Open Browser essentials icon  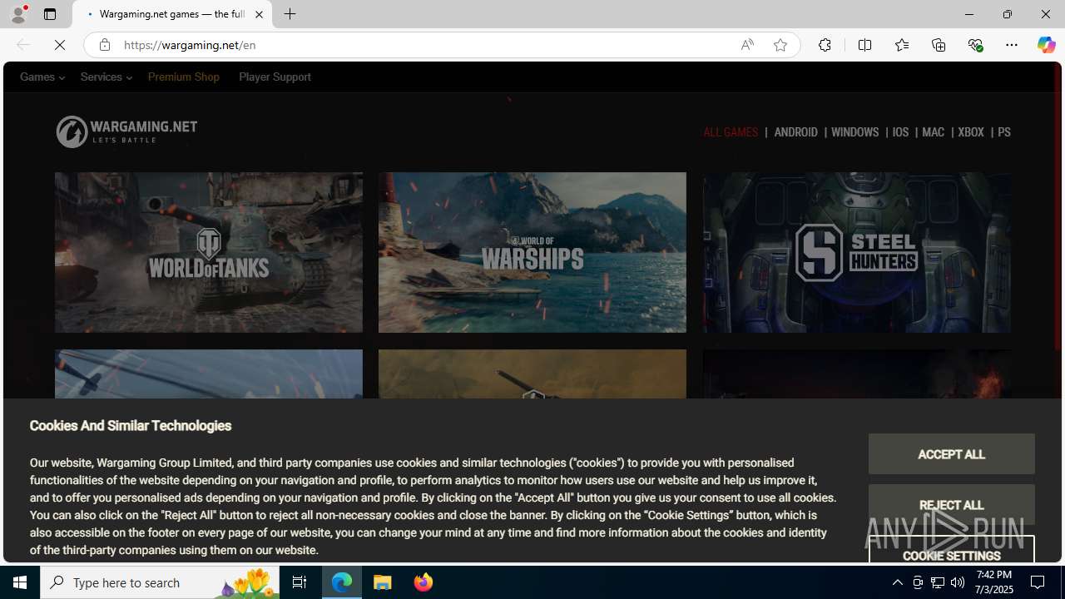tap(975, 45)
